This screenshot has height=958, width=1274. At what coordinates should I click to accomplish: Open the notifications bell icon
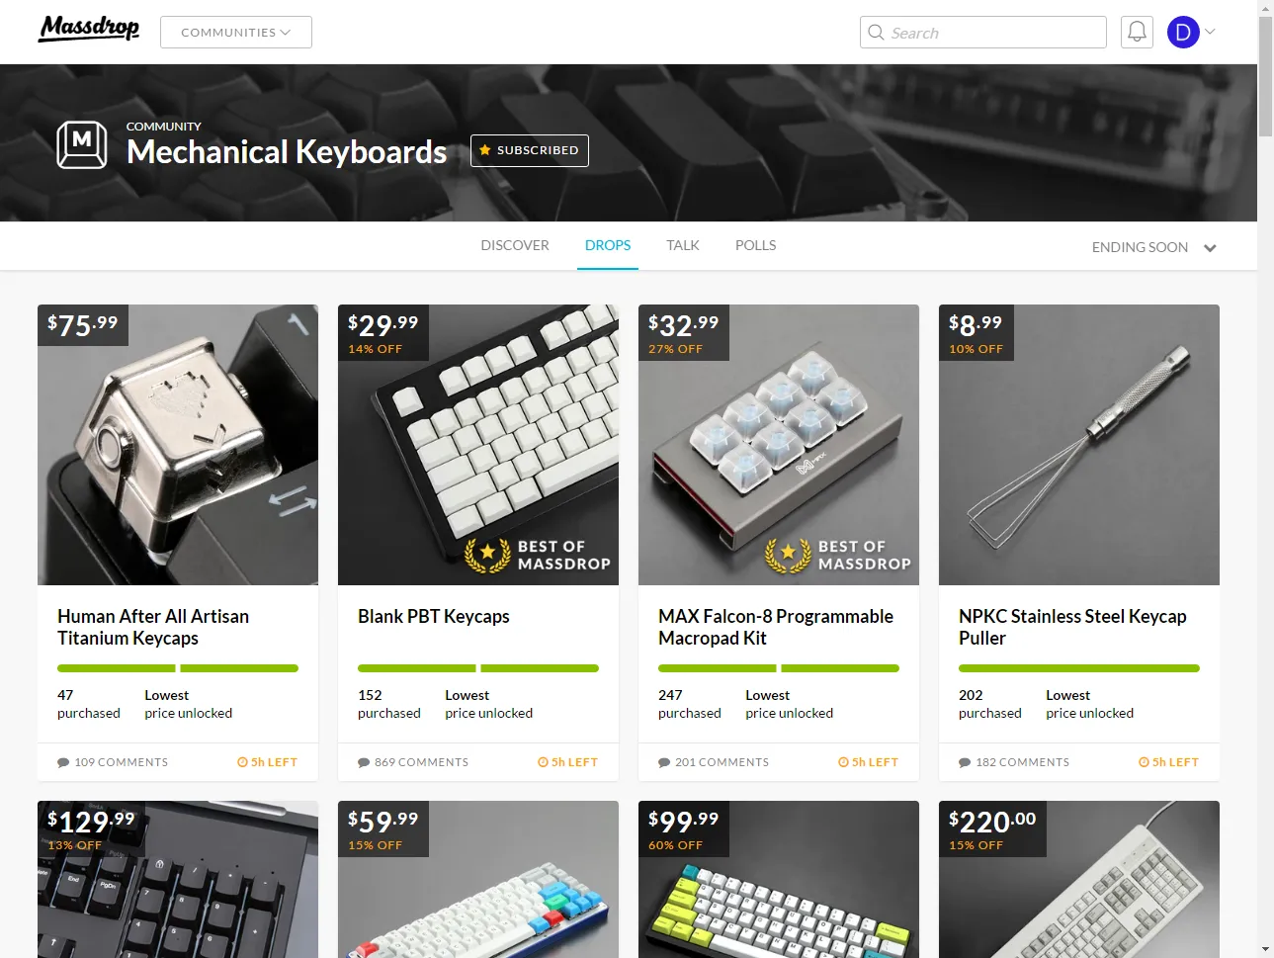pyautogui.click(x=1137, y=32)
